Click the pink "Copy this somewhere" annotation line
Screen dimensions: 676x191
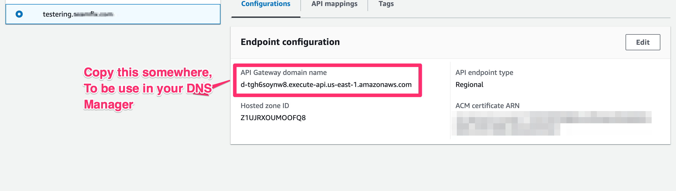[148, 73]
